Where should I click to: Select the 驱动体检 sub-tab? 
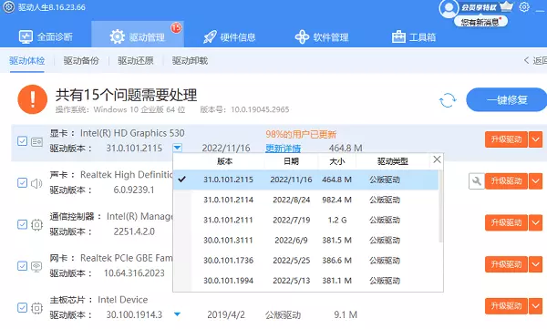coord(26,61)
